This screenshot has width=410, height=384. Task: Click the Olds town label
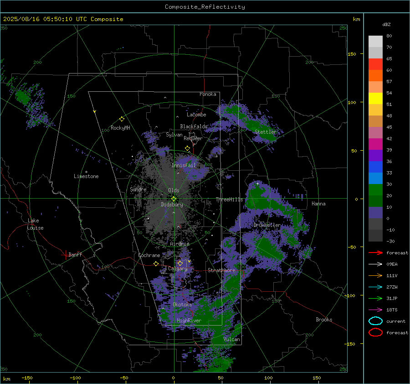coord(174,190)
